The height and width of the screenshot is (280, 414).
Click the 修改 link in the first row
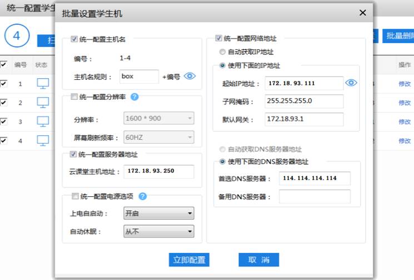[x=404, y=84]
